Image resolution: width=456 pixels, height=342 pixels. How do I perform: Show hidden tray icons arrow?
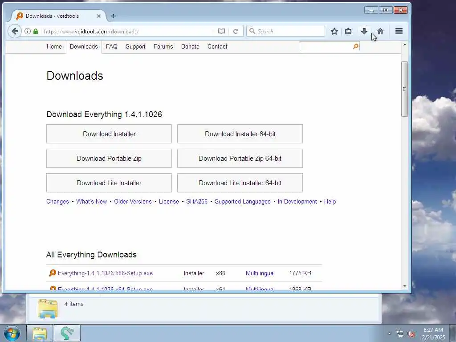tap(389, 334)
